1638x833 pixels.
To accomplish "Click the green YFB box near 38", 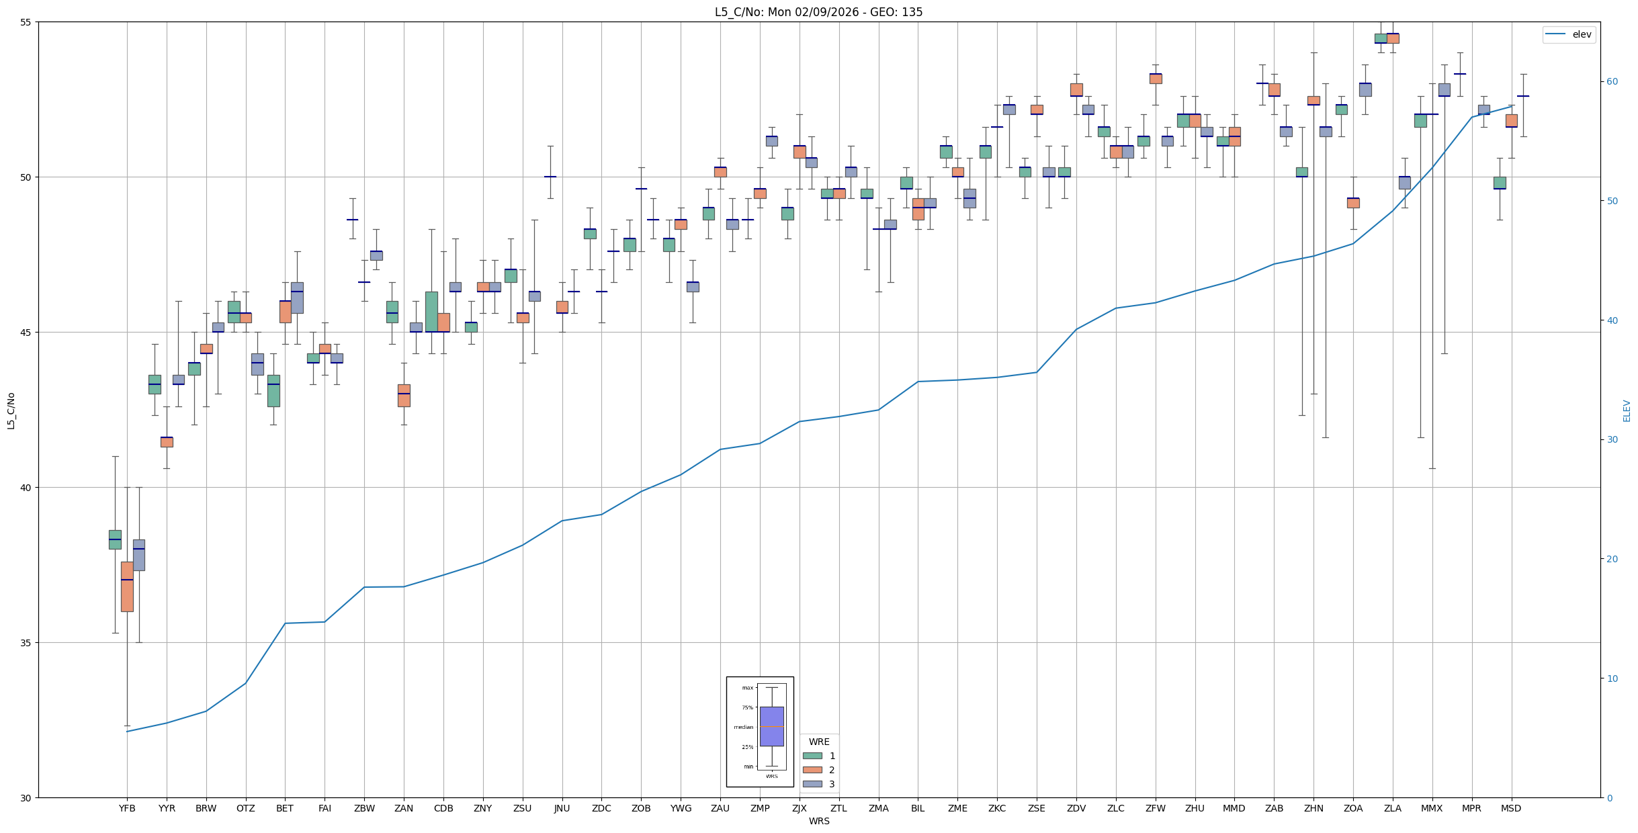I will 115,539.
